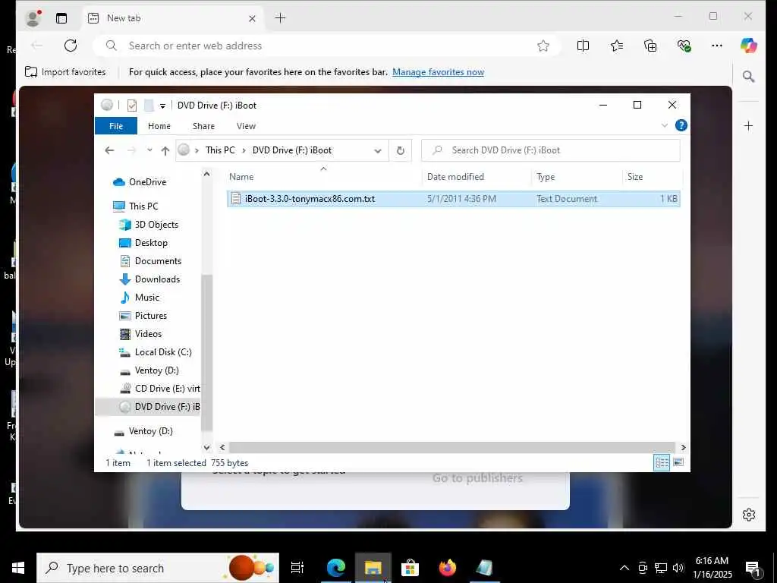This screenshot has height=583, width=777.
Task: Open Edge sidebar search icon
Action: tap(748, 77)
